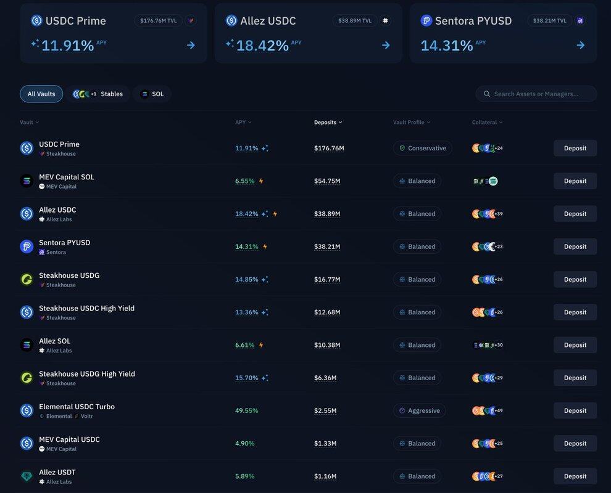Open Sentora PYUSD card via arrow icon

[x=581, y=45]
